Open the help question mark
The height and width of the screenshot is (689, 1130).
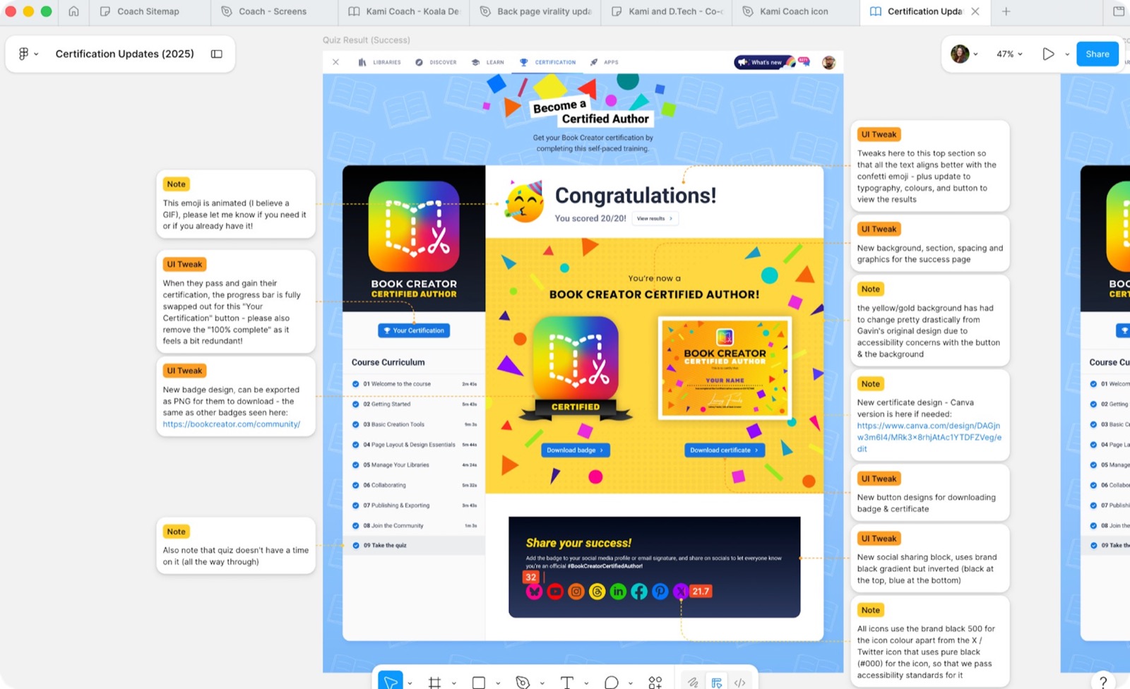(1103, 681)
